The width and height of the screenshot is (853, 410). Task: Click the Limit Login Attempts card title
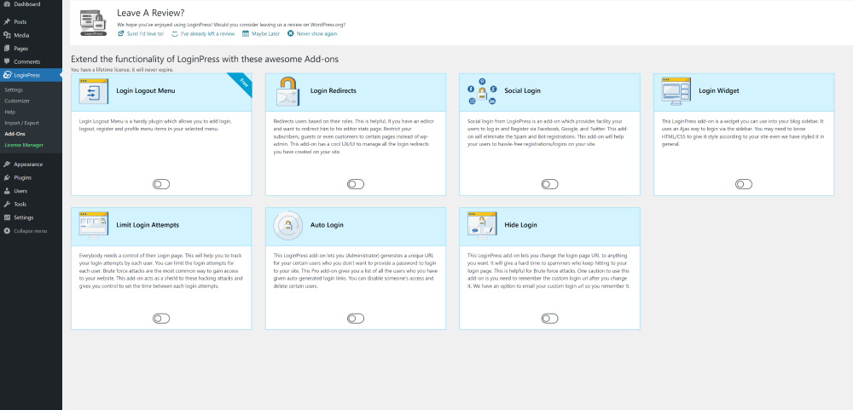pyautogui.click(x=148, y=224)
